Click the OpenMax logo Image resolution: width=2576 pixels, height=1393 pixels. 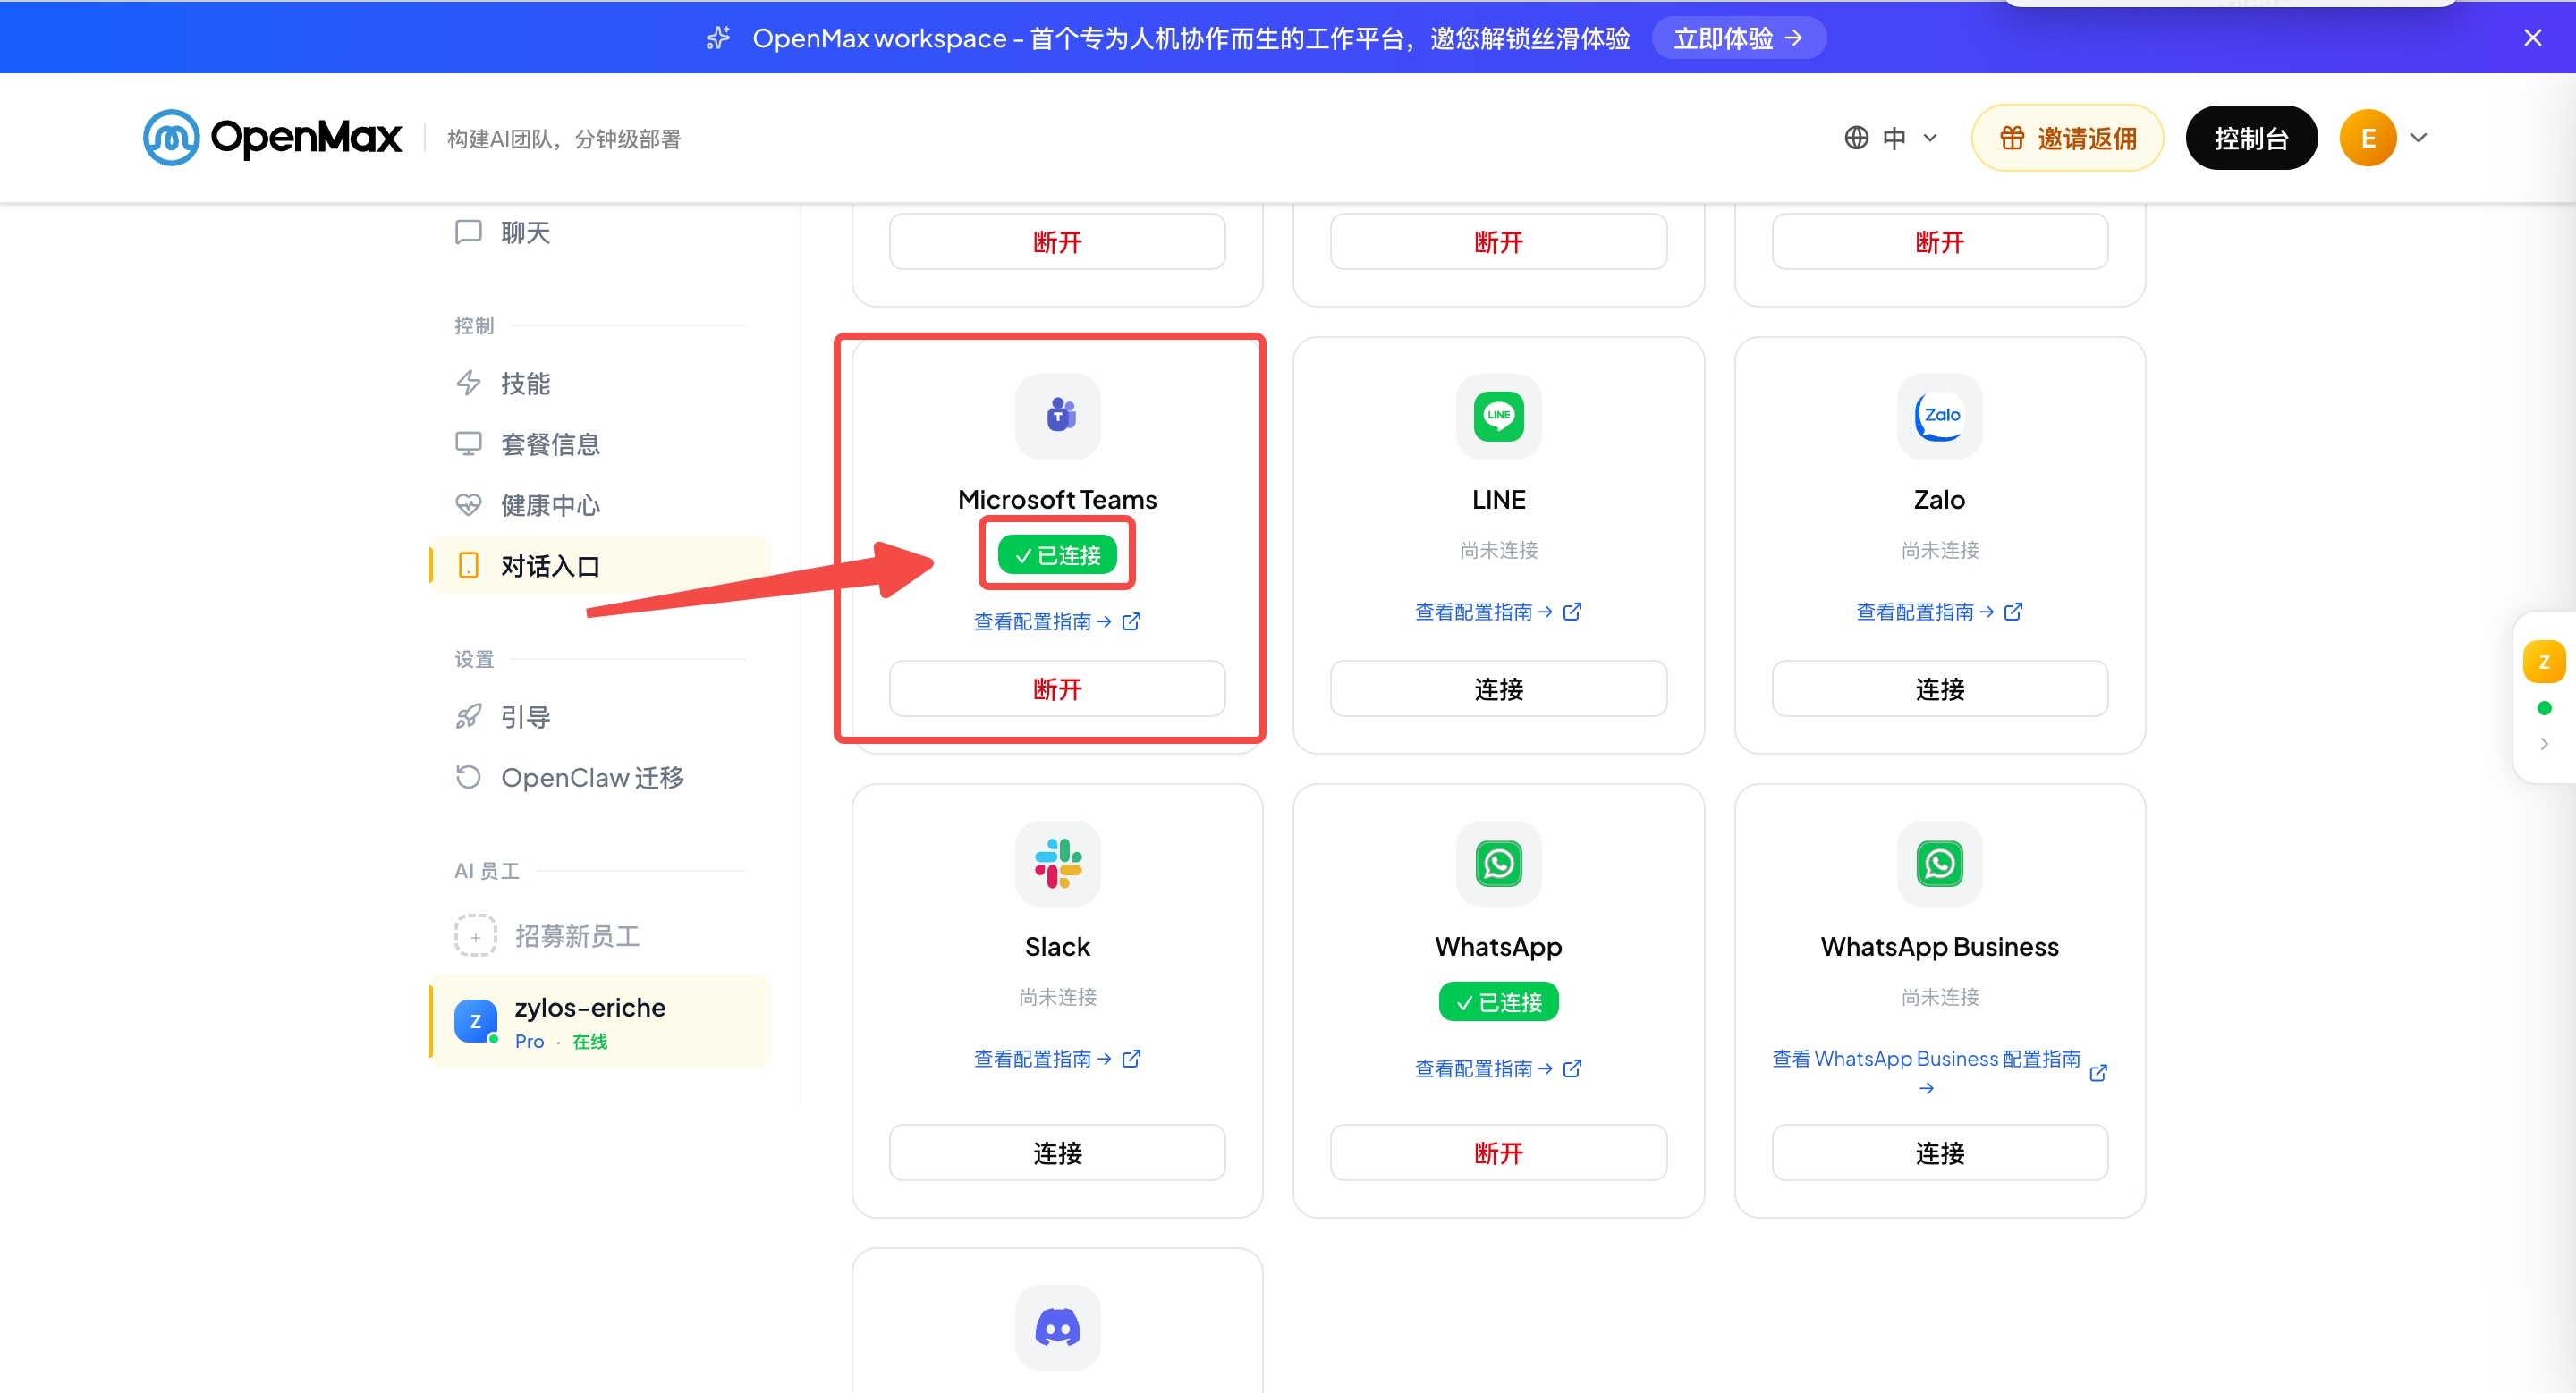point(272,138)
